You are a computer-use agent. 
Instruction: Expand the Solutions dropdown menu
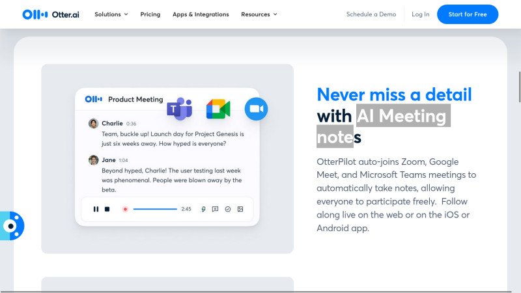(111, 14)
